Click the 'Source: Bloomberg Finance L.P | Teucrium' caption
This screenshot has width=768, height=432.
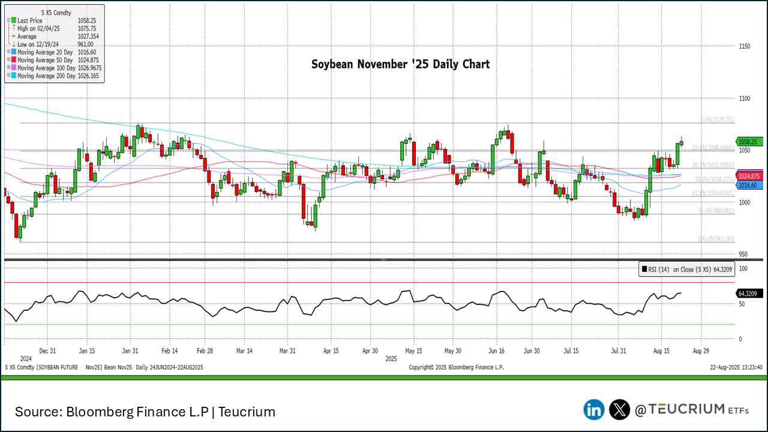pyautogui.click(x=145, y=412)
